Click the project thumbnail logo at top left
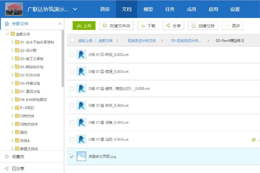Image resolution: width=260 pixels, height=173 pixels. click(14, 9)
